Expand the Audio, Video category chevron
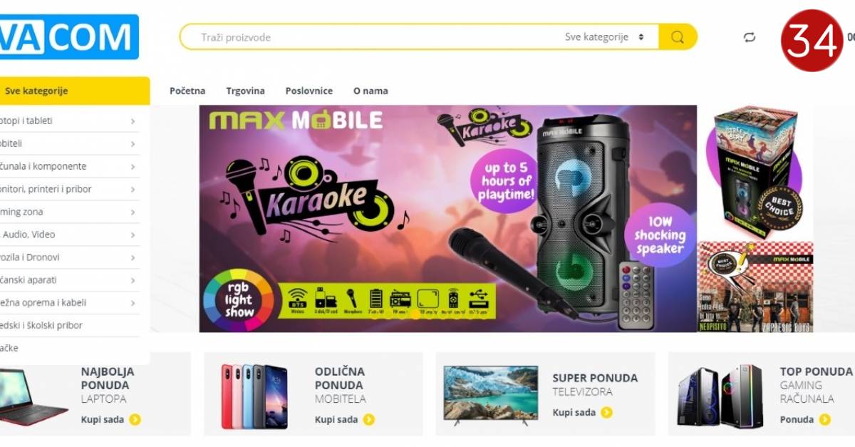Screen dimensions: 855x447 133,235
